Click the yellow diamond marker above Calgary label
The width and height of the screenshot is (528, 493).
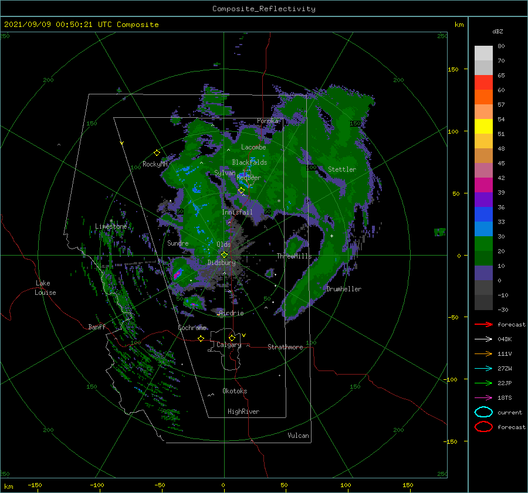pyautogui.click(x=232, y=338)
